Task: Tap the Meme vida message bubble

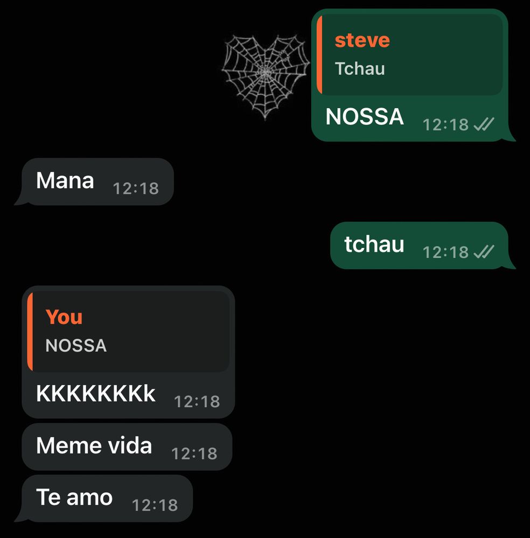Action: (127, 447)
